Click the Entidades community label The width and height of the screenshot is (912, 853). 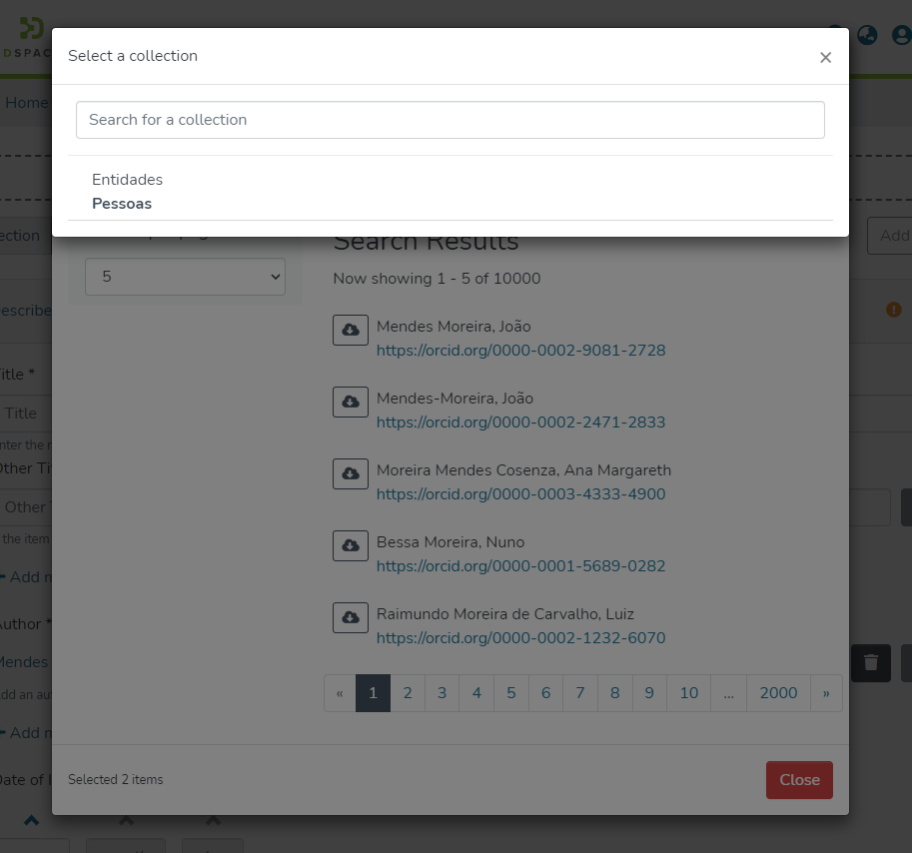[x=128, y=179]
